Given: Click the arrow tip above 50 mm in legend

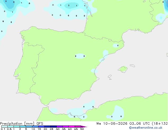Looking at the screenshot, I should pyautogui.click(x=84, y=127).
